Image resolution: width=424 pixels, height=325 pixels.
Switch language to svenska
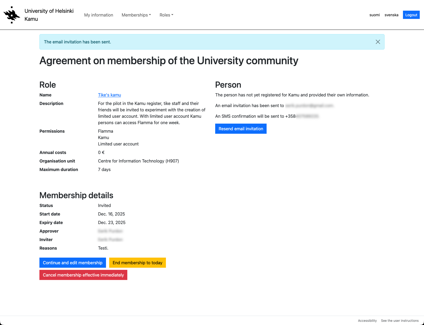[x=391, y=15]
